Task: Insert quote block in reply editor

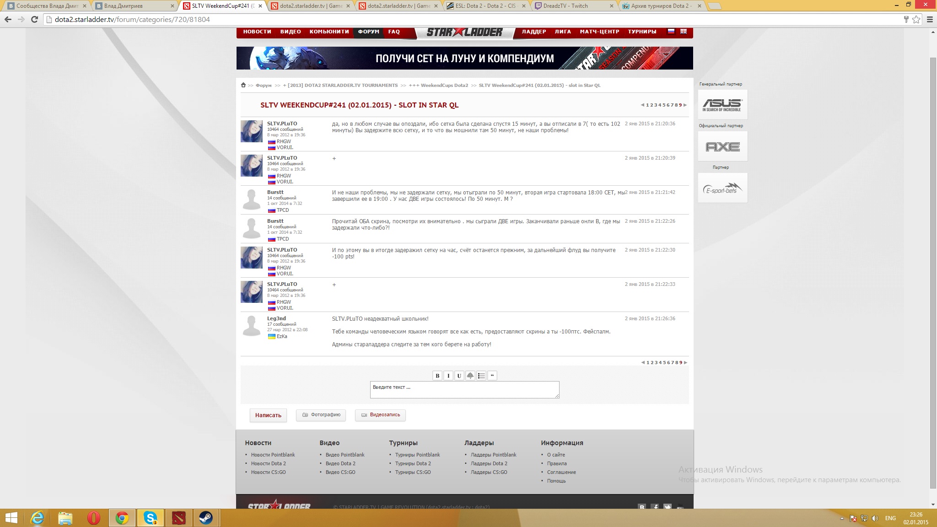Action: pyautogui.click(x=492, y=376)
